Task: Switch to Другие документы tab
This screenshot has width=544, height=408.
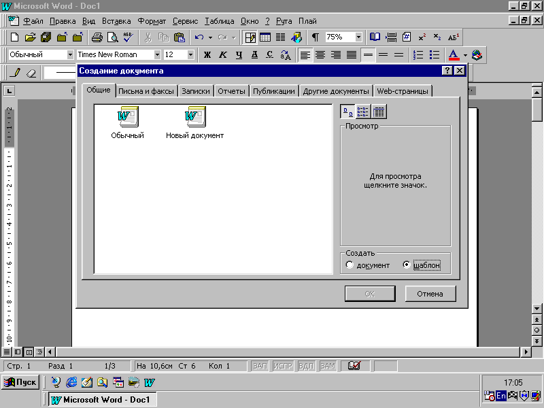Action: click(x=336, y=91)
